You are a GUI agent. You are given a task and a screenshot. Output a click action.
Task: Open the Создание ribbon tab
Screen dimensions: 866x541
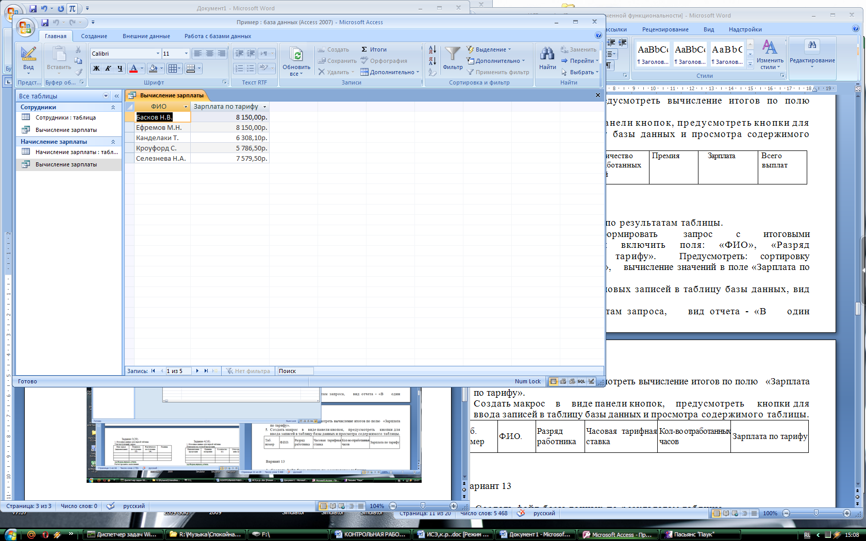point(94,36)
